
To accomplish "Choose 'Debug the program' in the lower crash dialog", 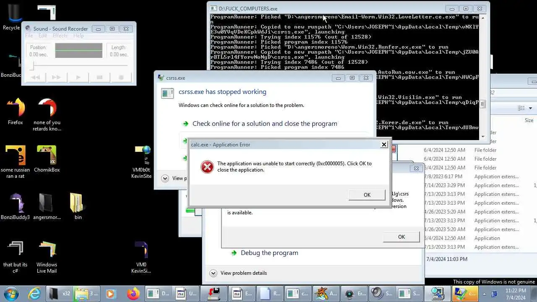I will pyautogui.click(x=269, y=253).
